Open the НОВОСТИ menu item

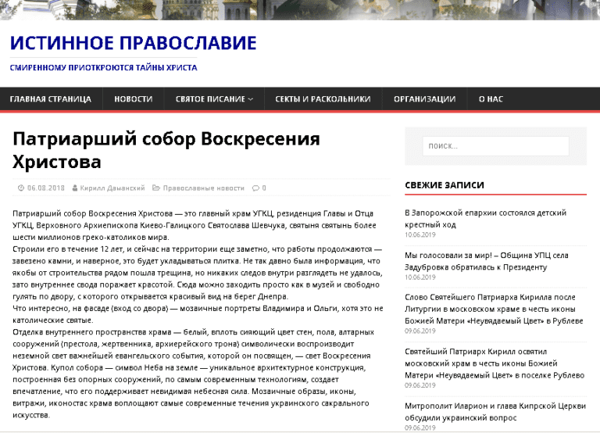(x=133, y=99)
